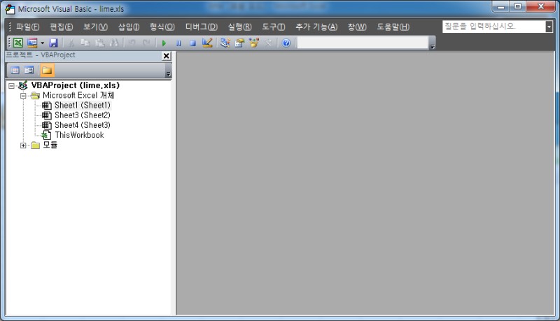This screenshot has width=560, height=321.
Task: Click the help question input box
Action: [x=494, y=27]
